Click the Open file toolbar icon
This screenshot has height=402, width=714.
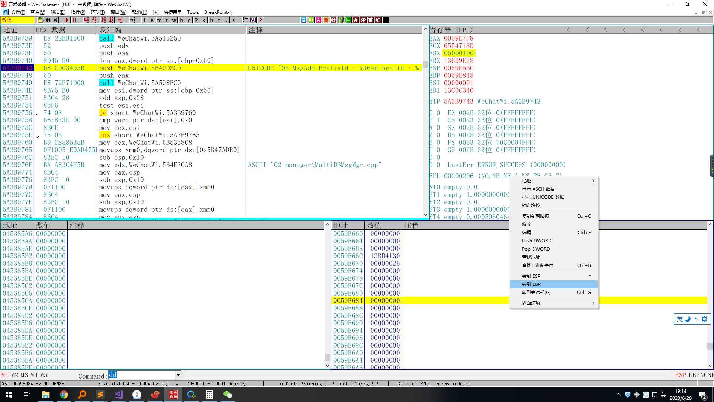coord(41,20)
